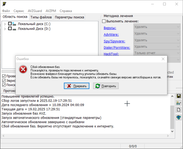Open the AdvWare action dropdown
183x149 pixels.
click(x=157, y=33)
